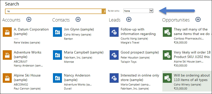Image resolution: width=212 pixels, height=94 pixels.
Task: Open Maria Campbell (sample) contact title
Action: click(84, 52)
